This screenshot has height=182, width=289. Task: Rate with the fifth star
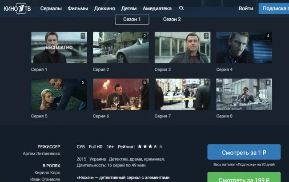pos(161,146)
